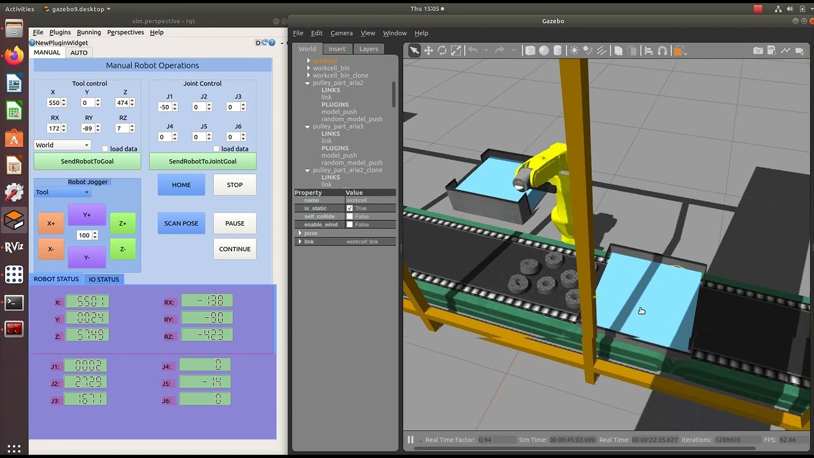The height and width of the screenshot is (458, 814).
Task: Insert a cylinder shape
Action: pyautogui.click(x=558, y=51)
